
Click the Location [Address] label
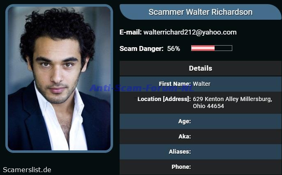(164, 99)
